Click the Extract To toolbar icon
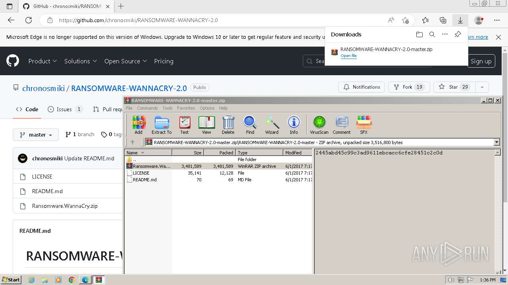Screen dimensions: 508x285 click(162, 125)
